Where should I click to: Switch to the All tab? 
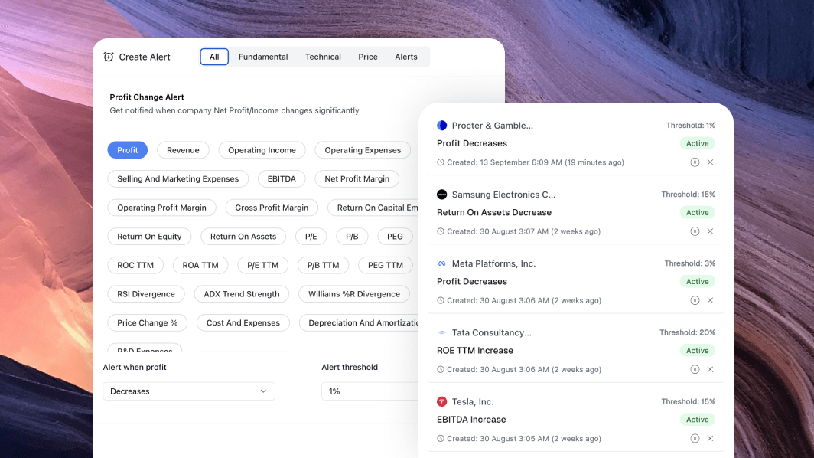(x=214, y=57)
